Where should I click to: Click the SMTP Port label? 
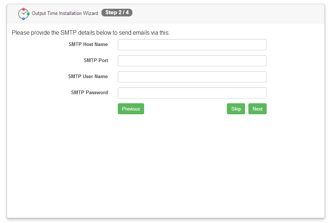point(96,60)
